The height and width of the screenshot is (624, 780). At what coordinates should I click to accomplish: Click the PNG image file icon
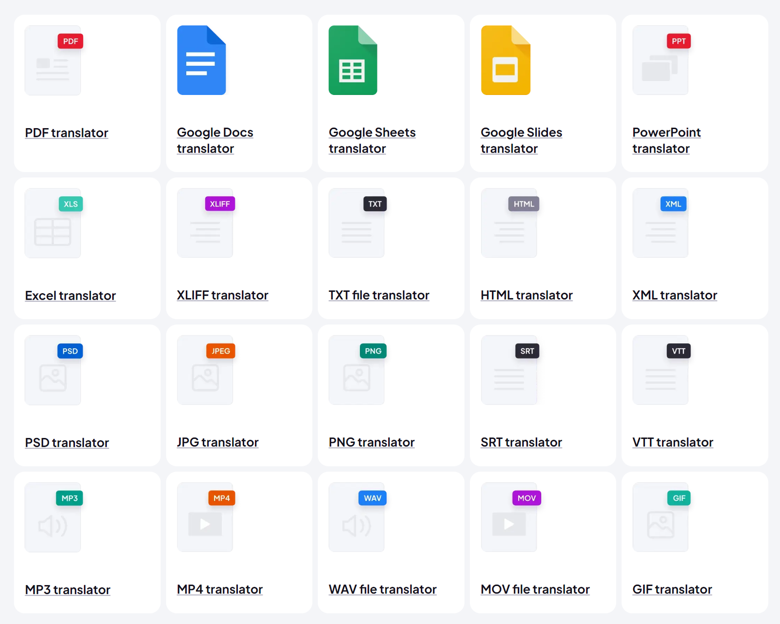point(357,370)
